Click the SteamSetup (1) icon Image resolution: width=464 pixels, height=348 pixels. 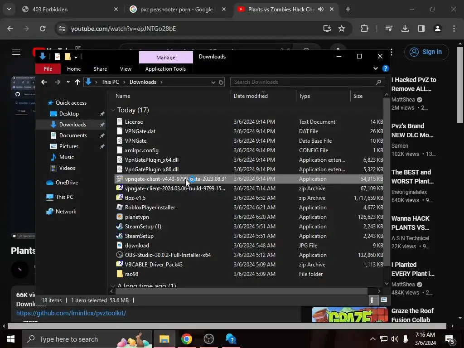pos(120,227)
